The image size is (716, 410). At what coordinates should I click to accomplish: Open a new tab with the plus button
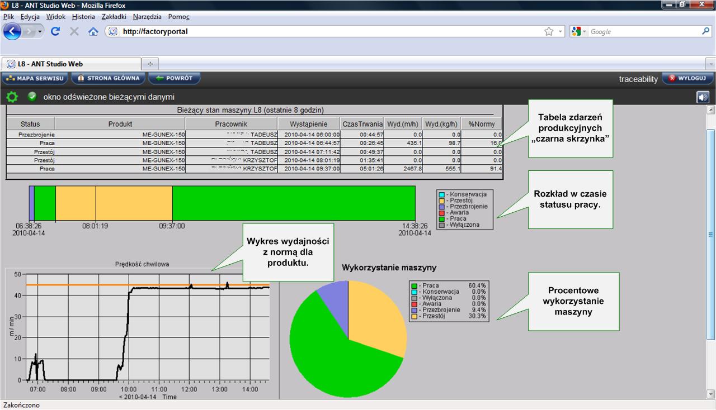[x=150, y=64]
